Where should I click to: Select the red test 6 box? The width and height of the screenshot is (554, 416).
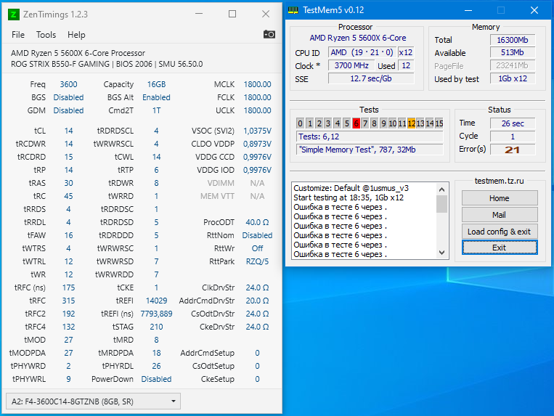pos(356,123)
